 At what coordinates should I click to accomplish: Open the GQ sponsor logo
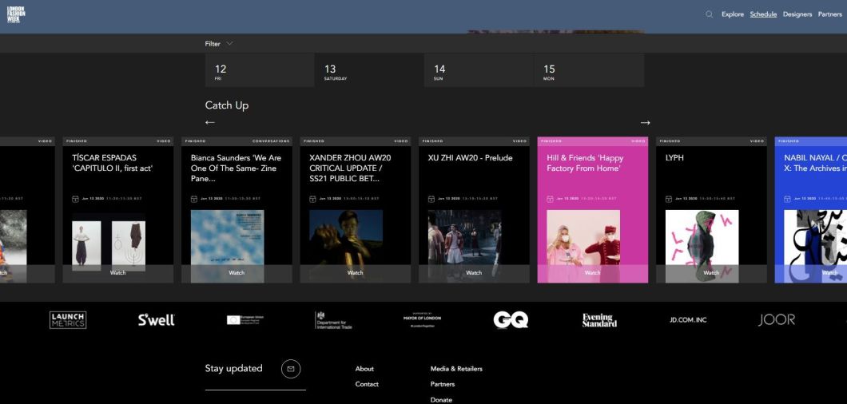tap(511, 320)
